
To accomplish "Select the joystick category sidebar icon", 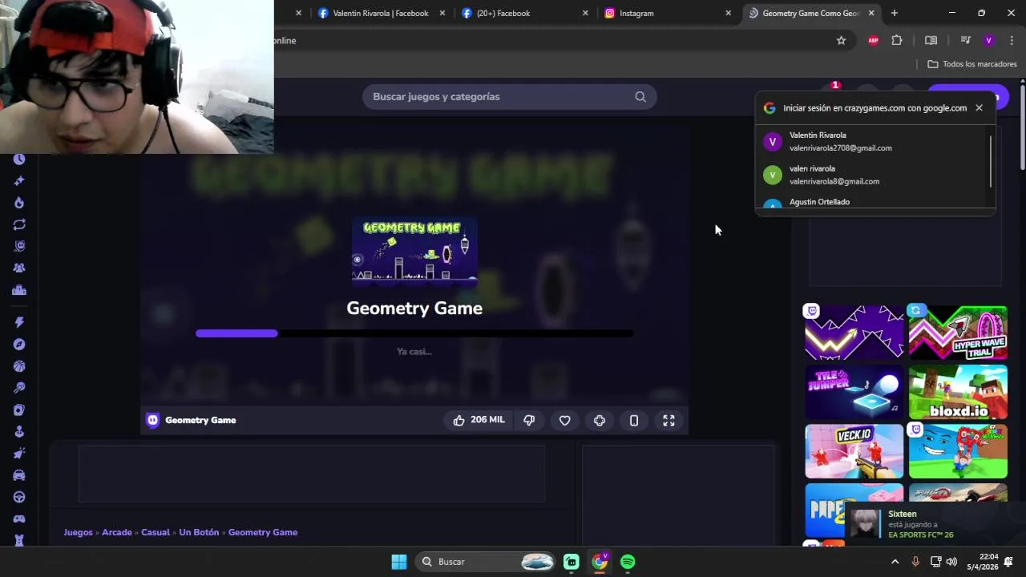I will (19, 432).
